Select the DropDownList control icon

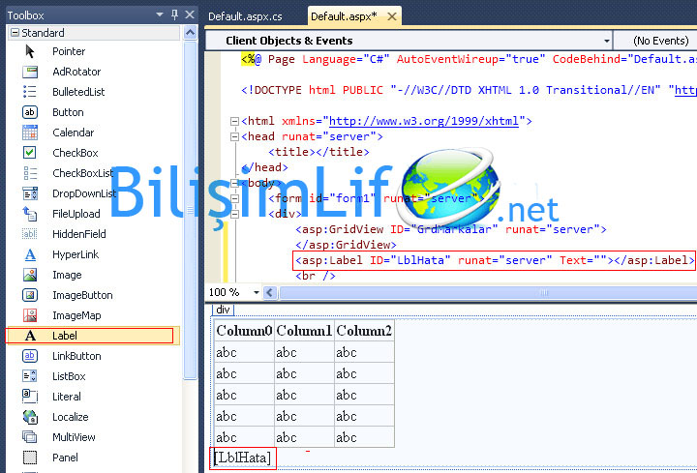[x=30, y=193]
